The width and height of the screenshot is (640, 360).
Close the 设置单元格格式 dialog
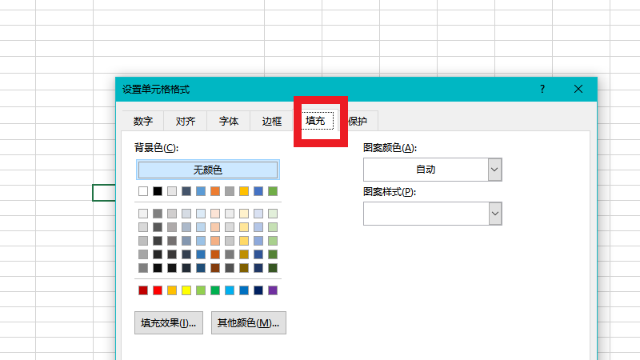pos(578,89)
